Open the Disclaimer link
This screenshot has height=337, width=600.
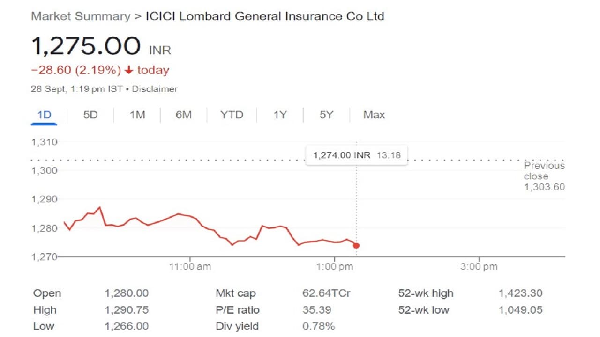(155, 89)
